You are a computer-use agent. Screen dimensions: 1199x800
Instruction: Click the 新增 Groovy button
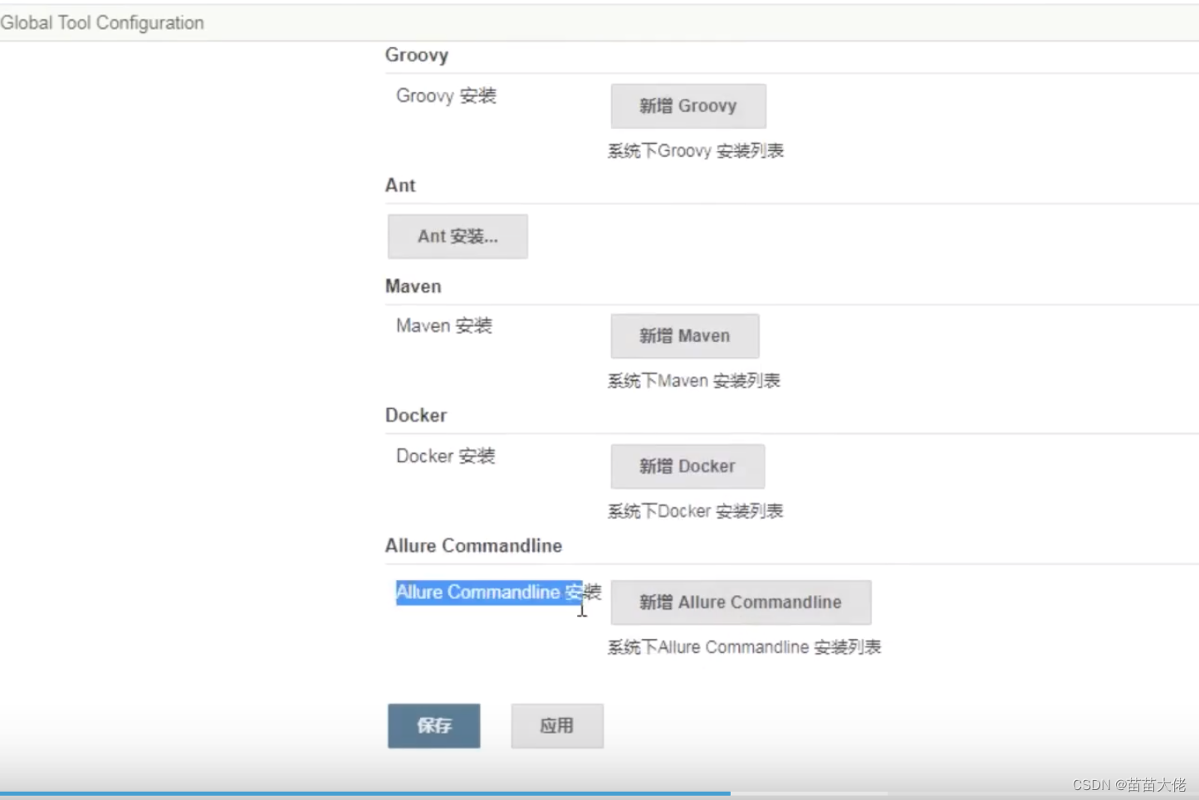tap(688, 106)
